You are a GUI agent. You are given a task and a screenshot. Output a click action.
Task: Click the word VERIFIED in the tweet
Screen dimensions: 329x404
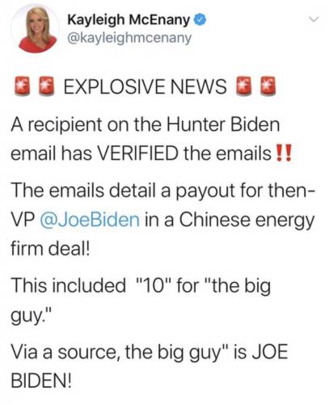coord(137,154)
